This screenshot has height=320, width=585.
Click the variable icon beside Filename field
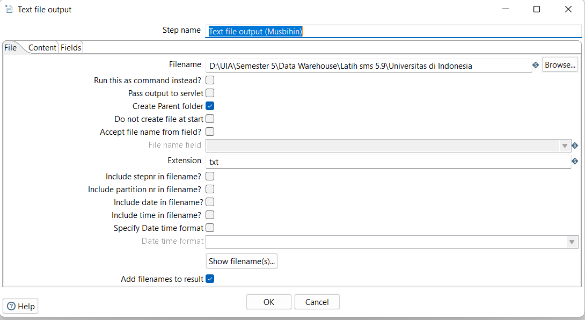(x=536, y=65)
